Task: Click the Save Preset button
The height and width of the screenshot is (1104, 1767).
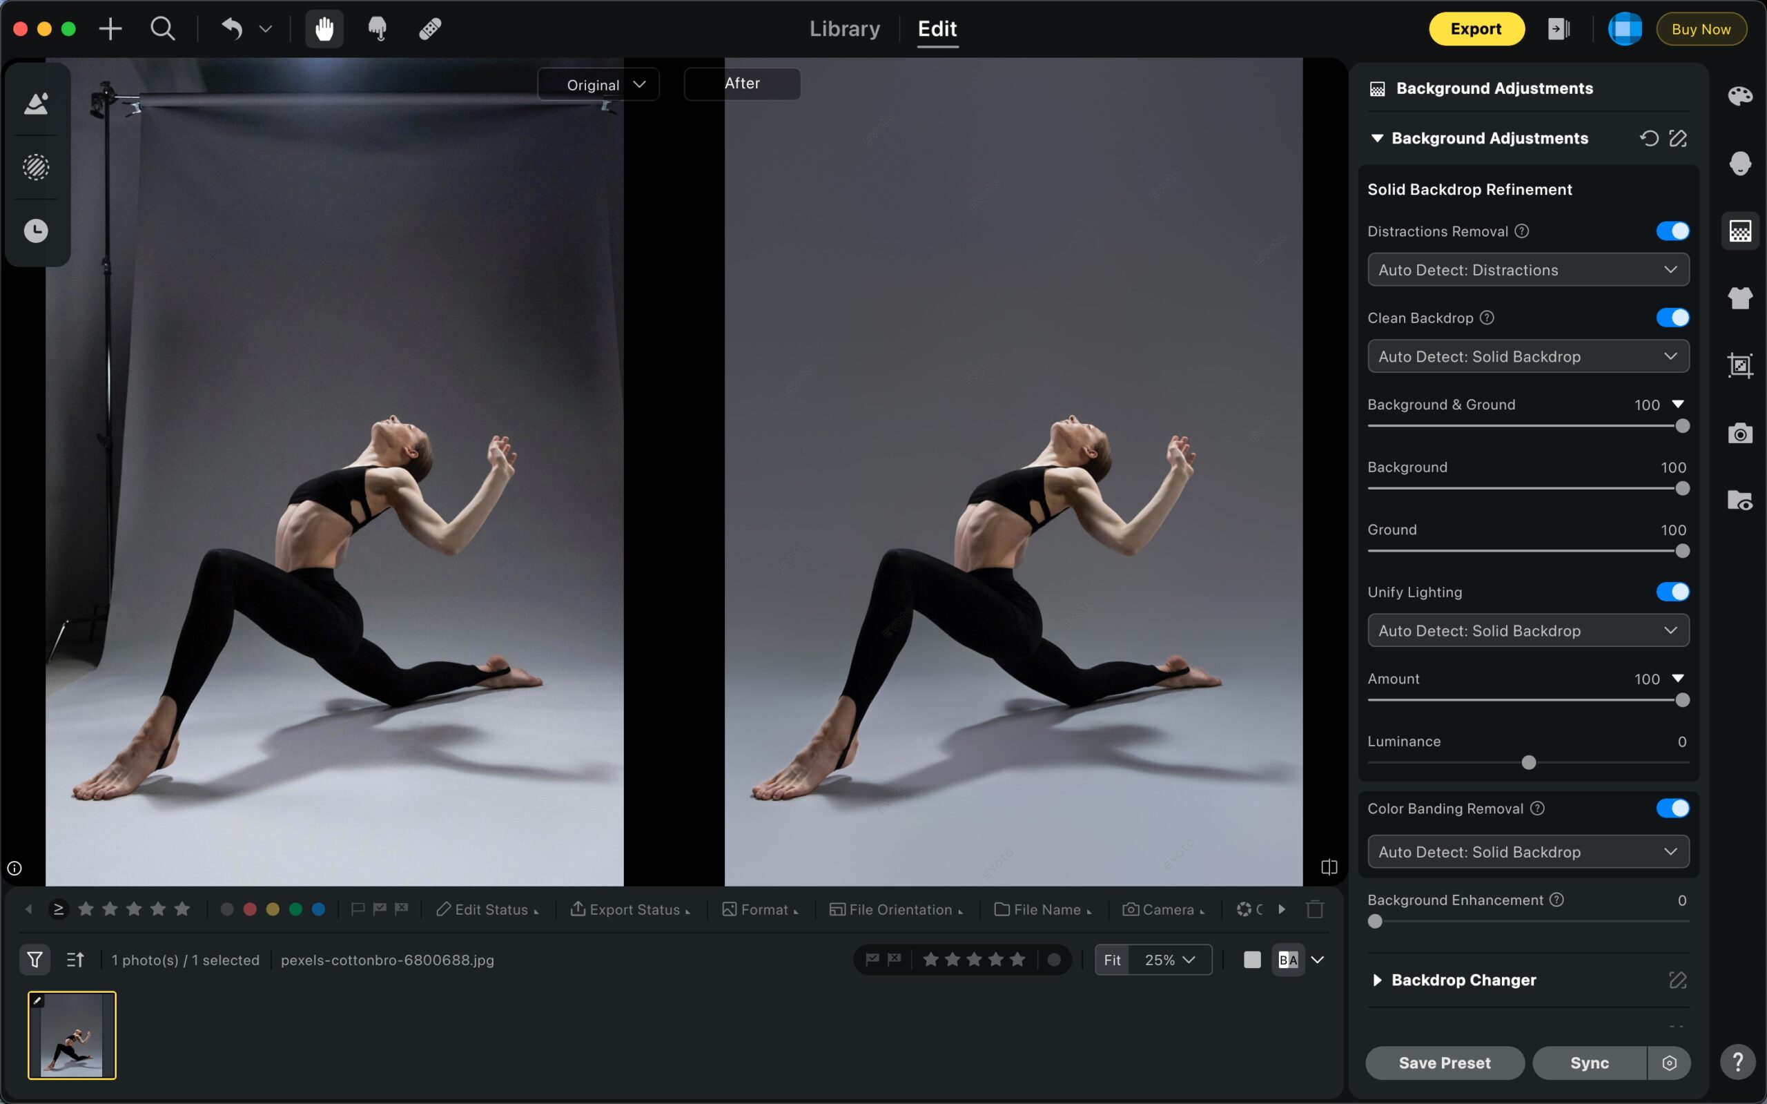Action: point(1445,1063)
